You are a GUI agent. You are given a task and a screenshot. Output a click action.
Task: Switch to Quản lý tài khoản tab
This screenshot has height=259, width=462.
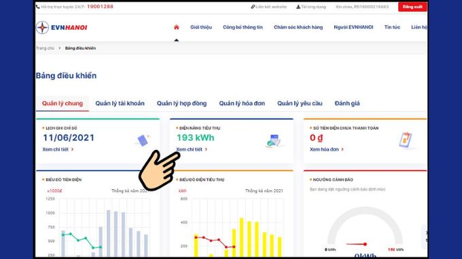tap(120, 104)
